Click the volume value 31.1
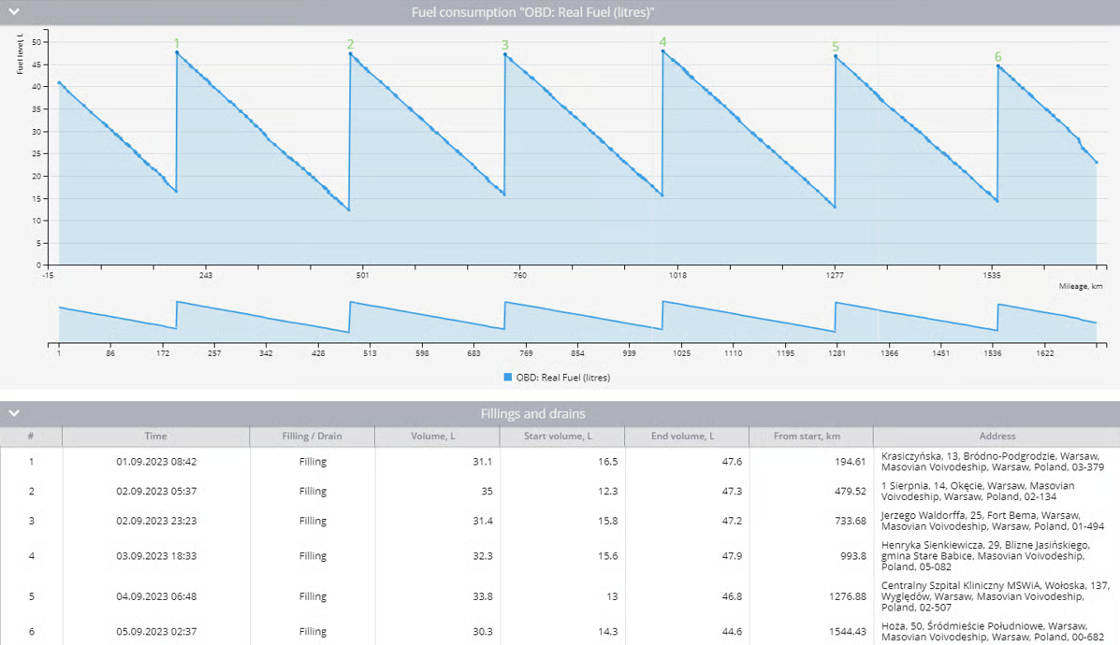Viewport: 1120px width, 645px height. click(482, 462)
